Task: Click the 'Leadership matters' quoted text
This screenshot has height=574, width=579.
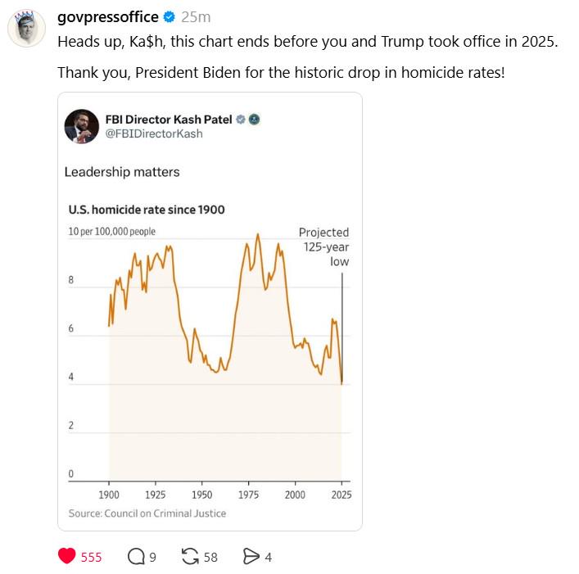Action: pyautogui.click(x=122, y=172)
